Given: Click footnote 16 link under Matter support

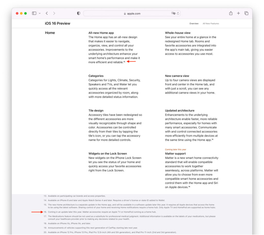Looking at the screenshot, I should coord(189,187).
